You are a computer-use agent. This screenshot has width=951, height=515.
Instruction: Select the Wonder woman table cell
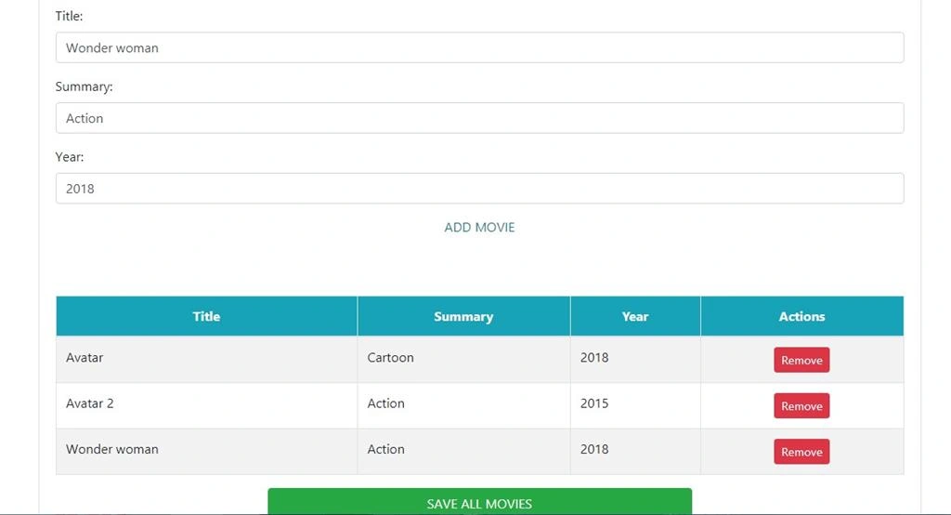pos(206,451)
